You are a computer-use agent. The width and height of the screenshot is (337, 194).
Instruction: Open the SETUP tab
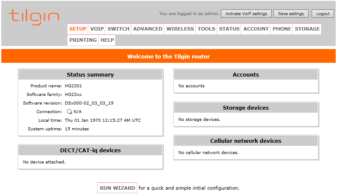[77, 29]
